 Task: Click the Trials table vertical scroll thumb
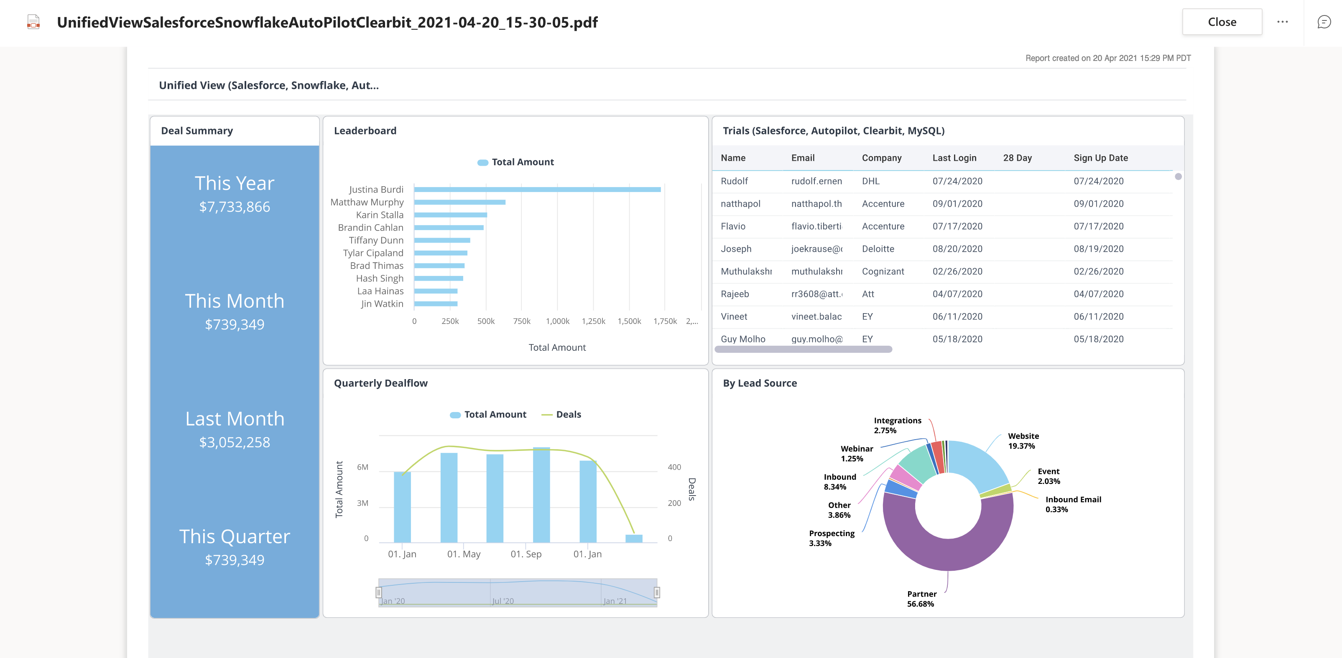[x=1178, y=177]
